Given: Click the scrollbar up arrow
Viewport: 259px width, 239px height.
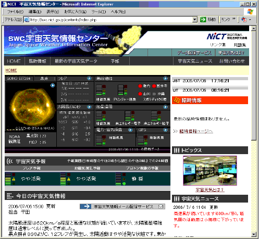Looking at the screenshot, I should pyautogui.click(x=254, y=29).
